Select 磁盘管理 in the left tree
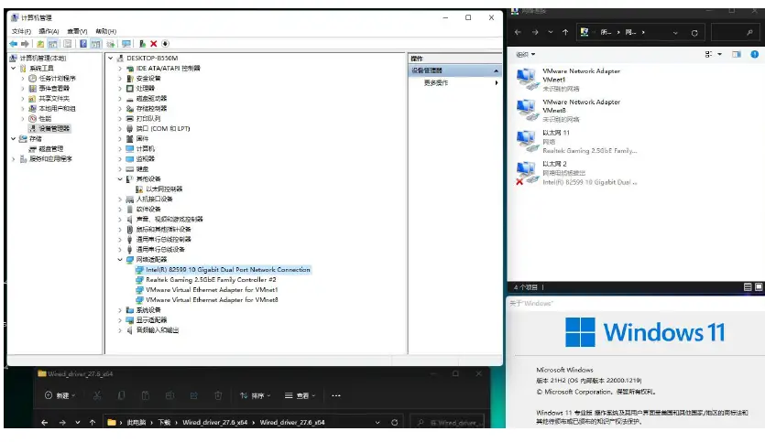This screenshot has height=442, width=765. pos(50,148)
